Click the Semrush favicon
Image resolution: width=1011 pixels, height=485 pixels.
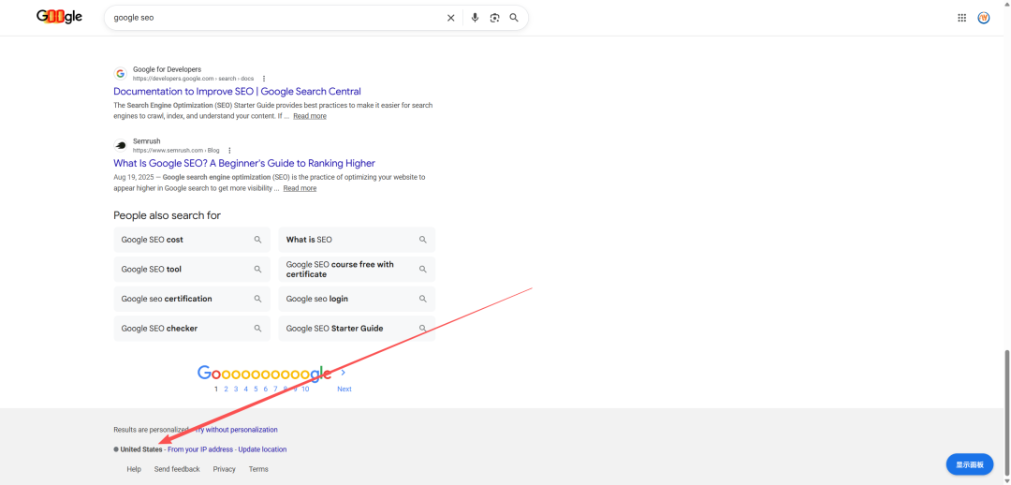point(120,145)
